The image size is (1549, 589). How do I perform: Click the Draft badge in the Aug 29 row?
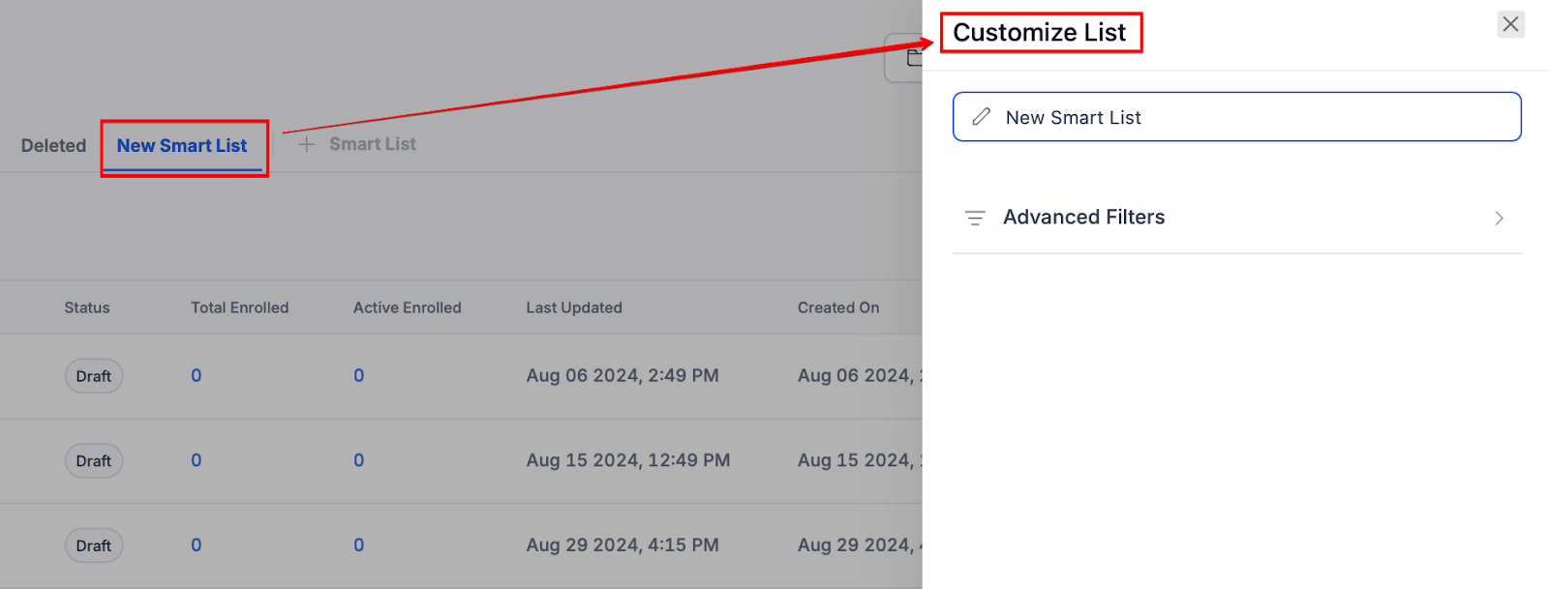point(94,545)
